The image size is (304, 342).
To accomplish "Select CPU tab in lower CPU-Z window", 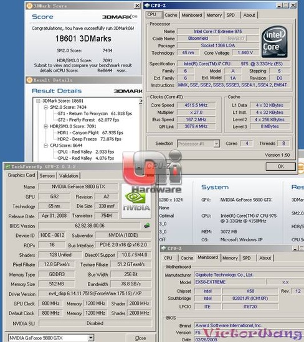I will click(x=168, y=258).
